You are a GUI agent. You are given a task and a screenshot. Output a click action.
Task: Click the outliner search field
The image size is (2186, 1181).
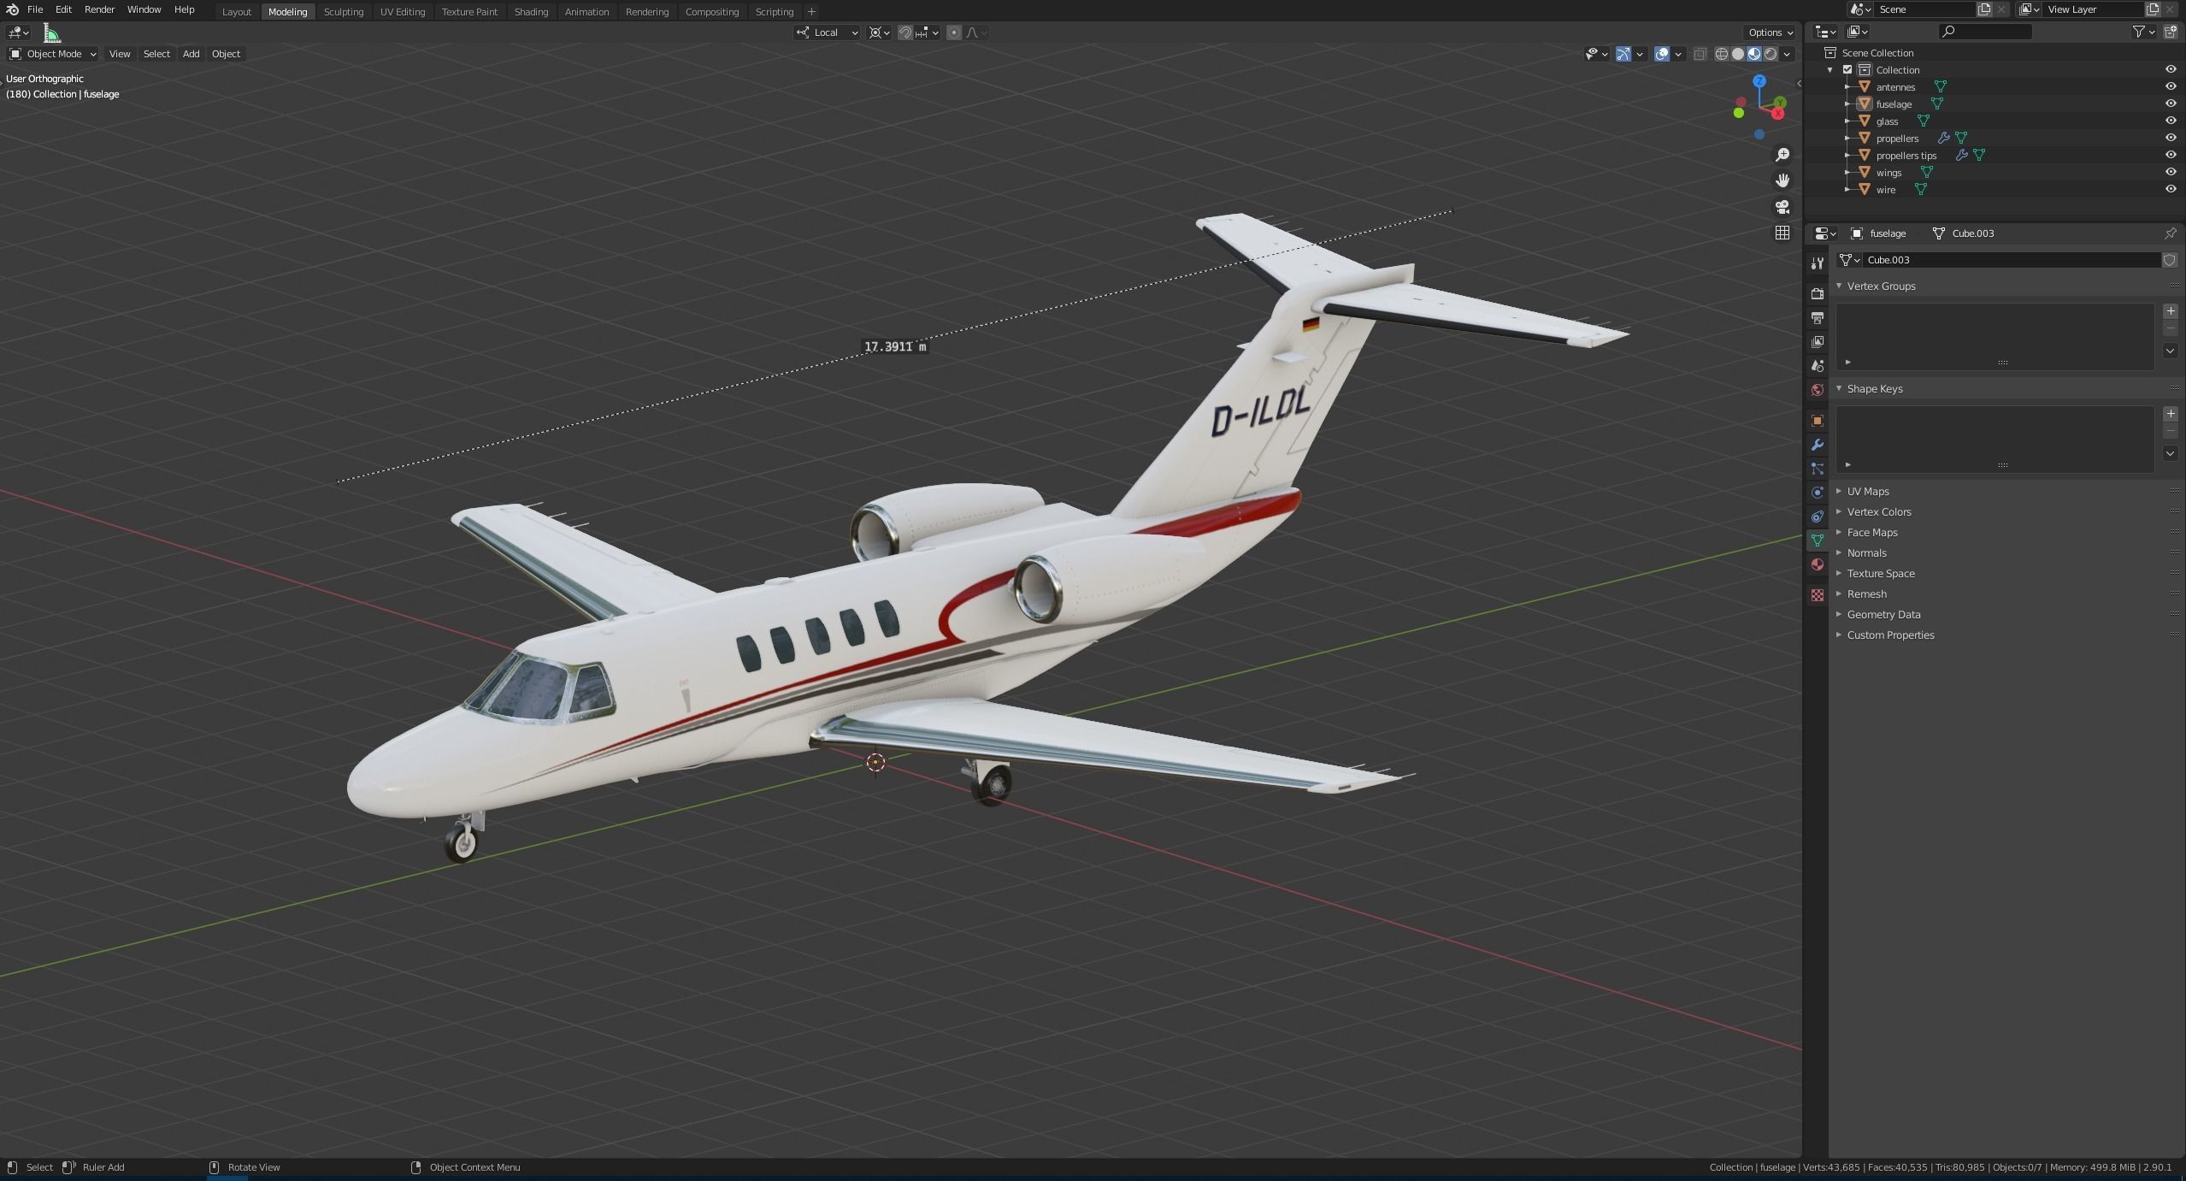[x=1985, y=32]
